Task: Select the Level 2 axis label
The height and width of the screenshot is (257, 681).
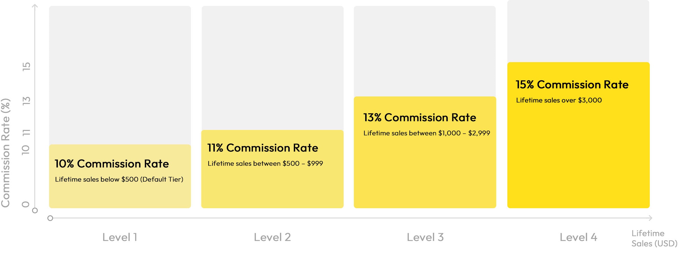Action: tap(272, 237)
